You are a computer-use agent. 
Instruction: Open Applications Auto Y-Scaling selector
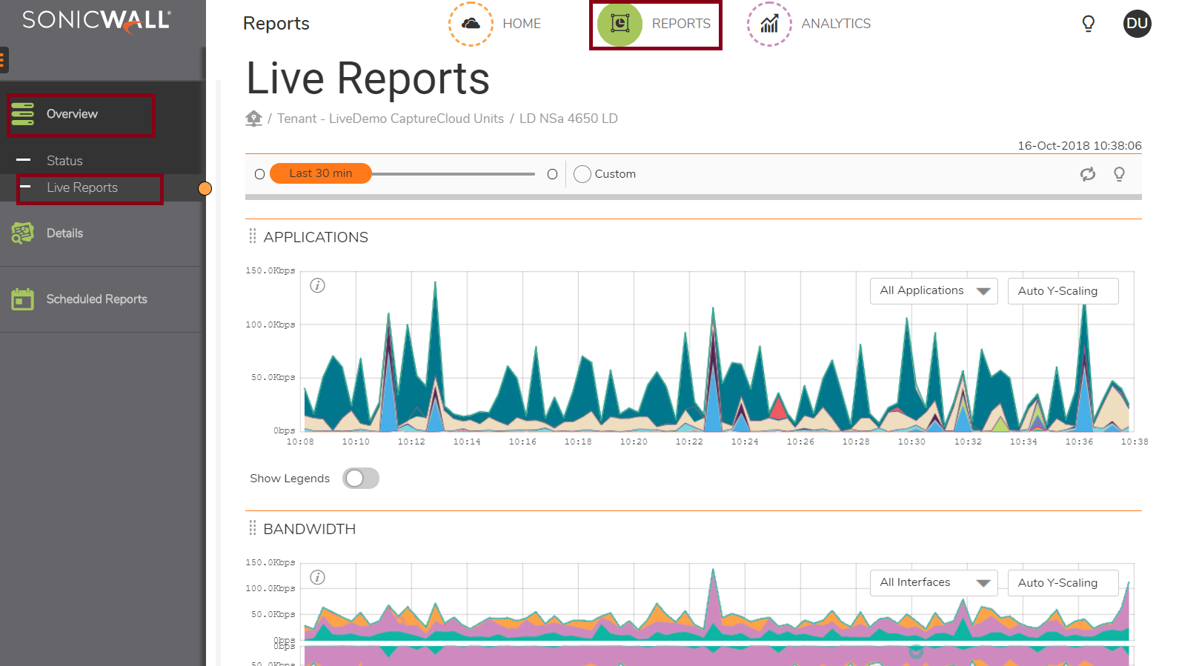(1063, 291)
